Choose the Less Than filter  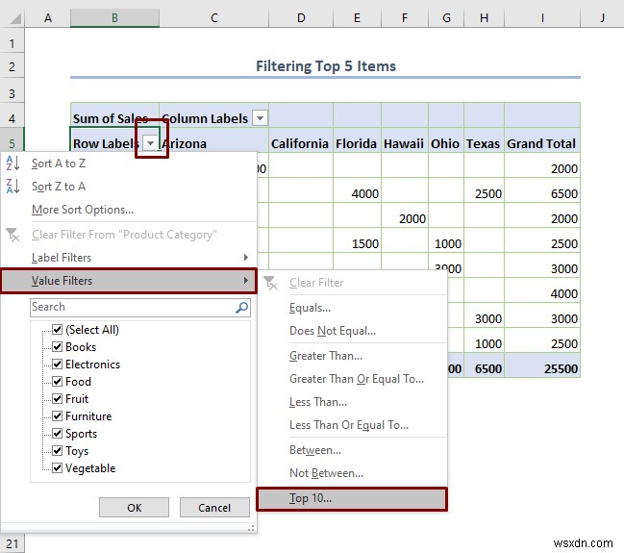point(352,402)
